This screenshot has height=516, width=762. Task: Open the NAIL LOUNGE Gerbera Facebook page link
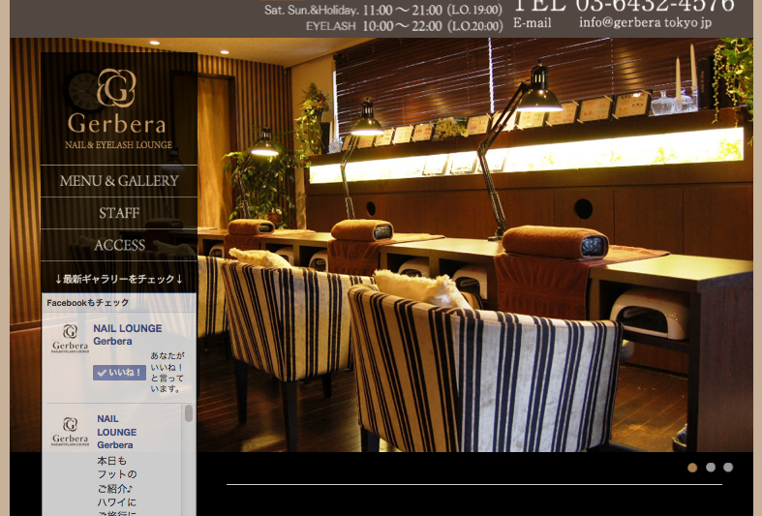click(x=127, y=334)
